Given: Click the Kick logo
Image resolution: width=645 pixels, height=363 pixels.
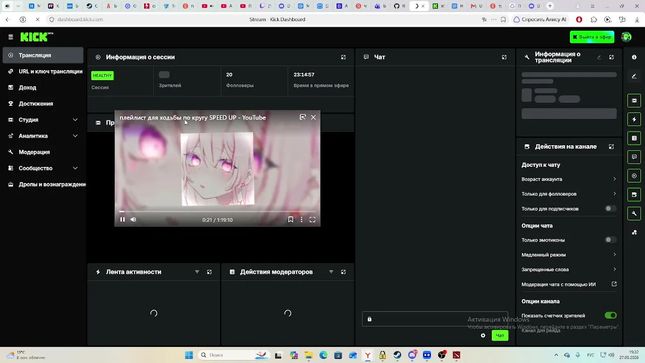Looking at the screenshot, I should pyautogui.click(x=36, y=37).
